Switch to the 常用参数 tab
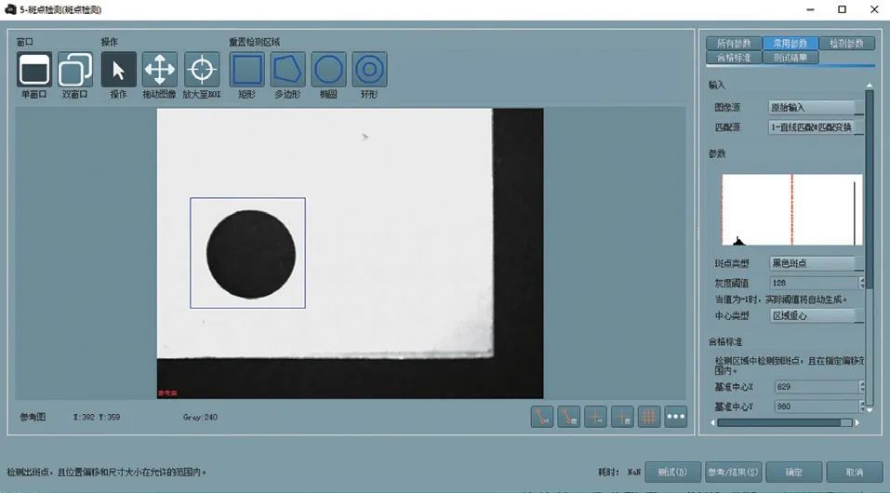 coord(790,43)
